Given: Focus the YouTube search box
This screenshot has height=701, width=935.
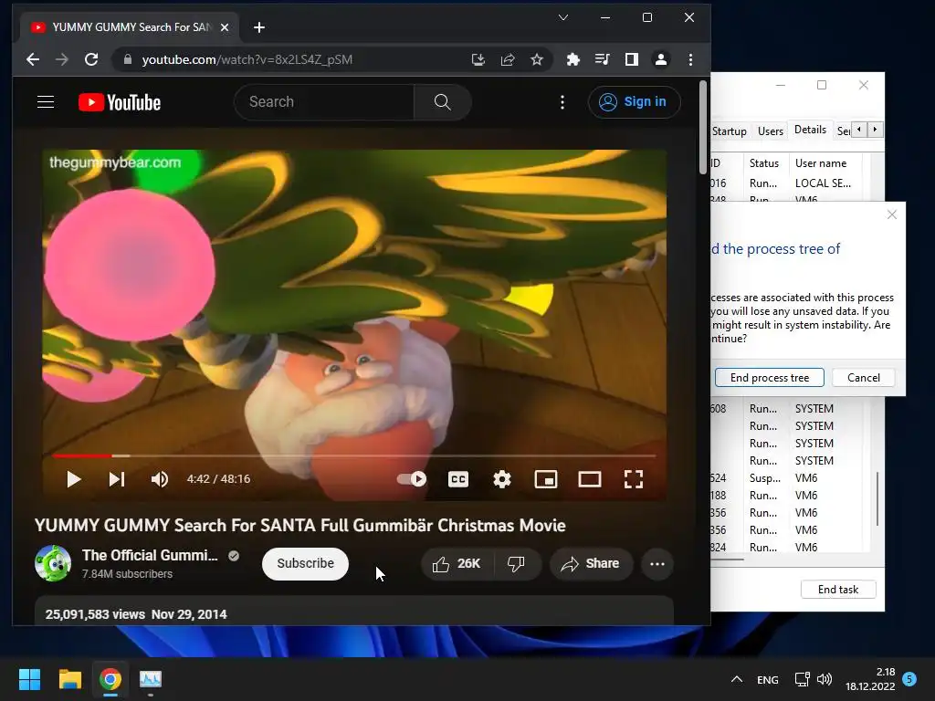Looking at the screenshot, I should [x=324, y=102].
